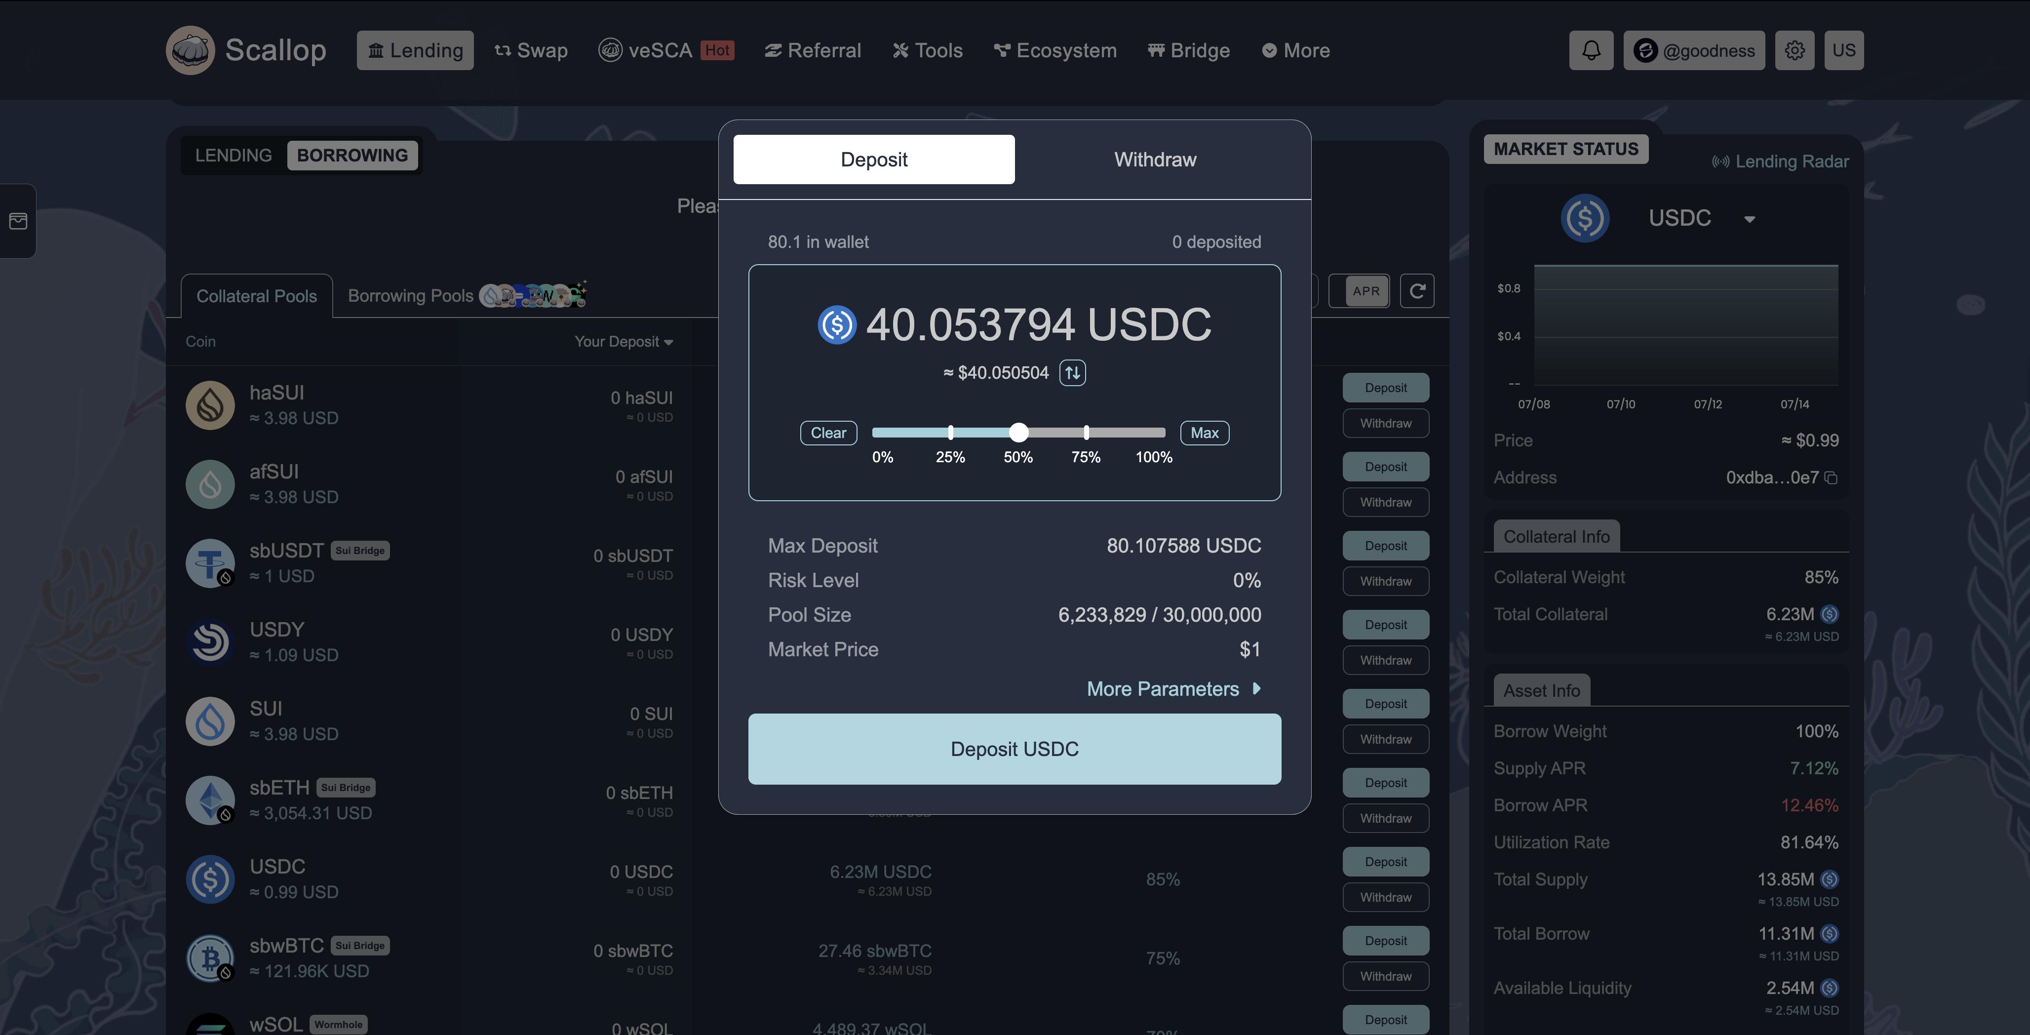
Task: Click the 40.053794 USDC amount field
Action: pyautogui.click(x=1039, y=325)
